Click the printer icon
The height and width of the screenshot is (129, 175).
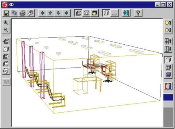pos(23,13)
